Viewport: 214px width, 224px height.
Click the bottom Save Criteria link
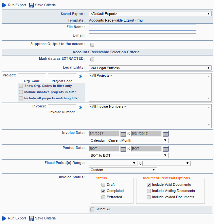coord(45,218)
